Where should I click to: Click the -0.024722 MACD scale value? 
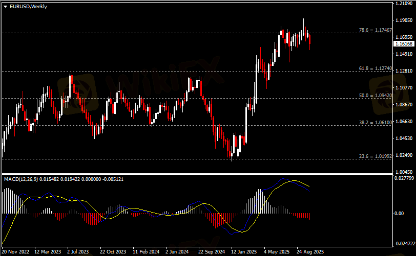404,245
